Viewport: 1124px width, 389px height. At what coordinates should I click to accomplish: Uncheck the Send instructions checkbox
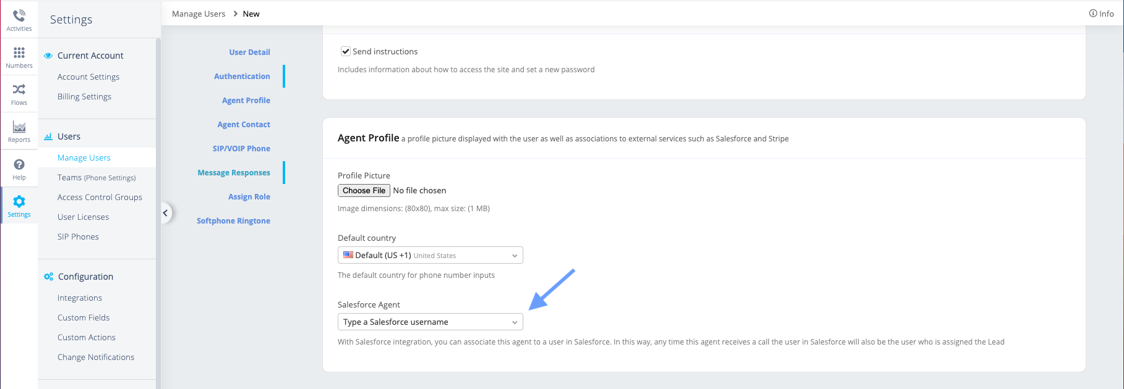[346, 51]
